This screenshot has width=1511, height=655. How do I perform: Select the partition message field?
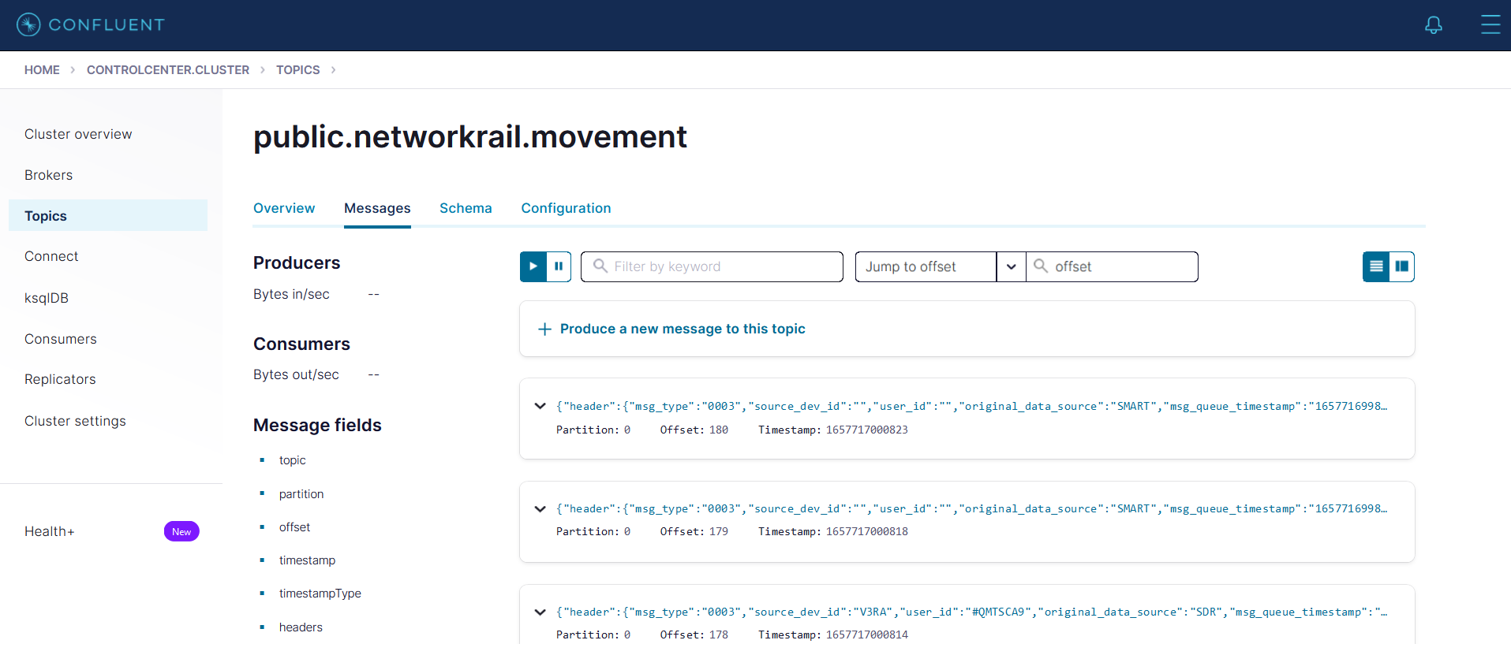(x=301, y=494)
